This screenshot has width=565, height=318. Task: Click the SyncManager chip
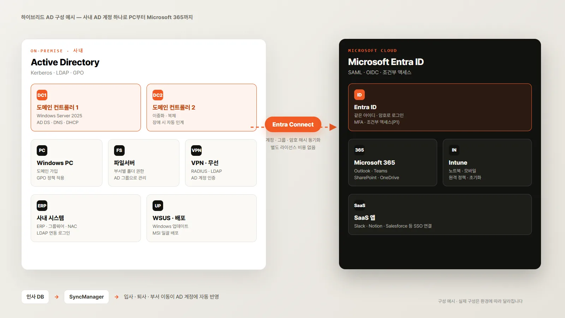87,297
